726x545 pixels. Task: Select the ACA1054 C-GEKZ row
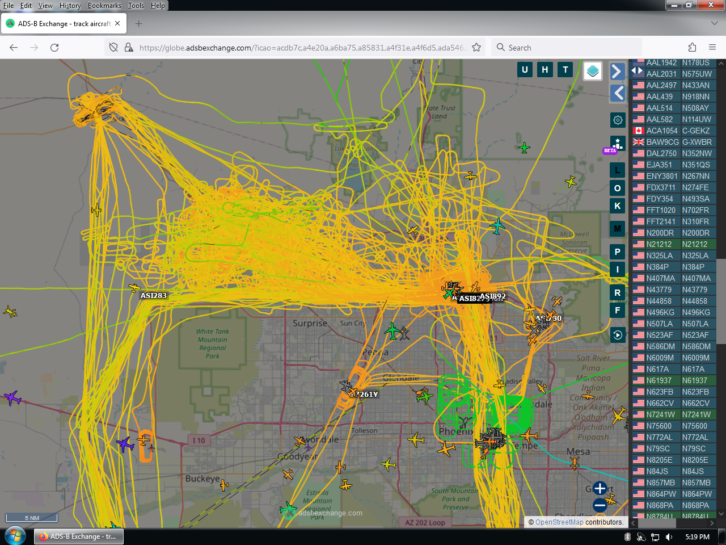click(x=673, y=131)
